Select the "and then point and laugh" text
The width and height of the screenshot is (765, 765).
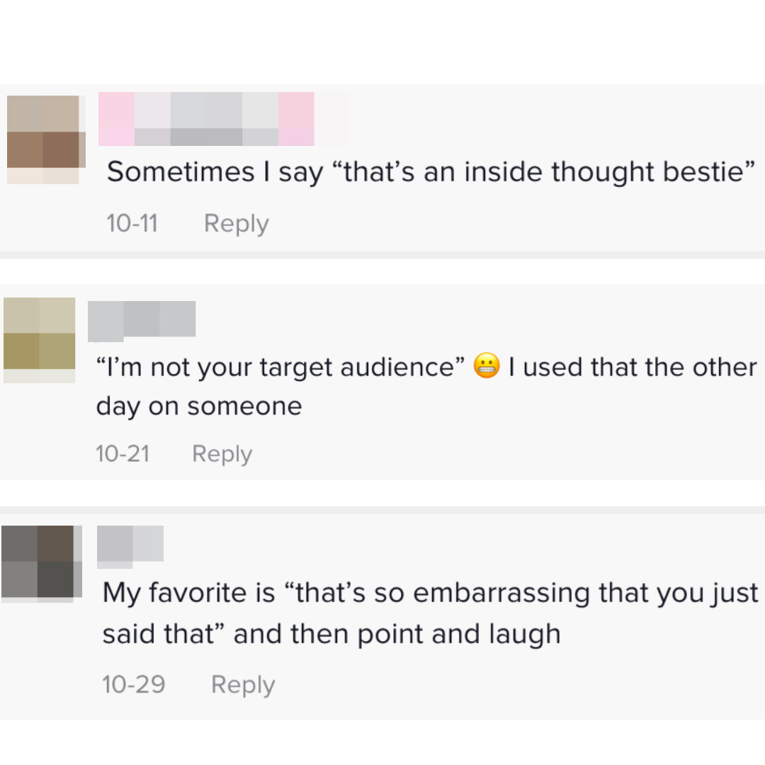click(397, 634)
